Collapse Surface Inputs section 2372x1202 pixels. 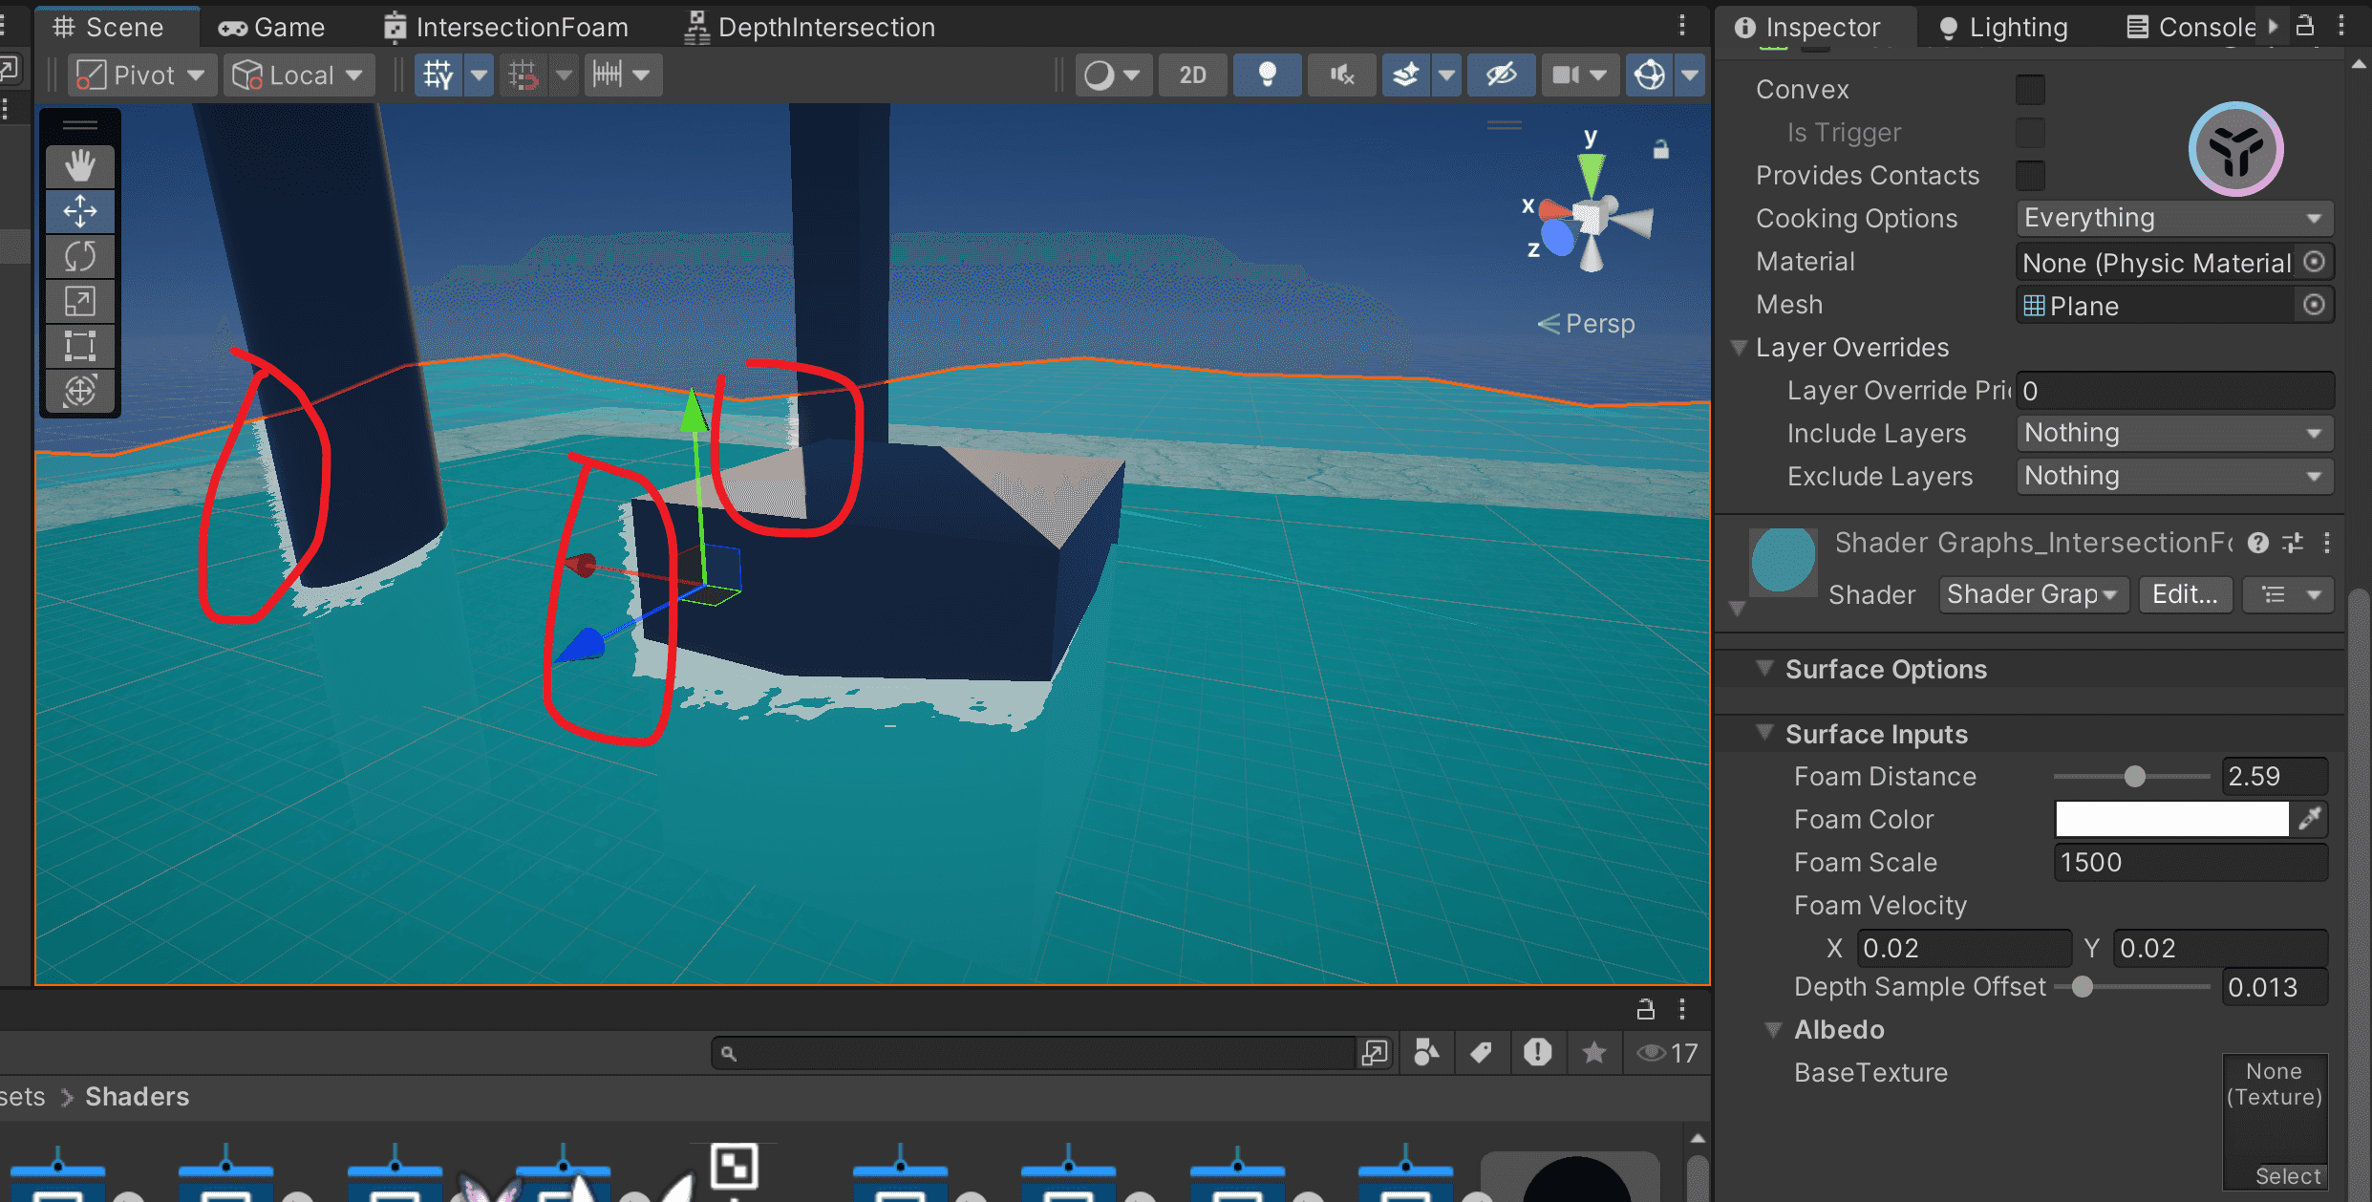point(1765,733)
